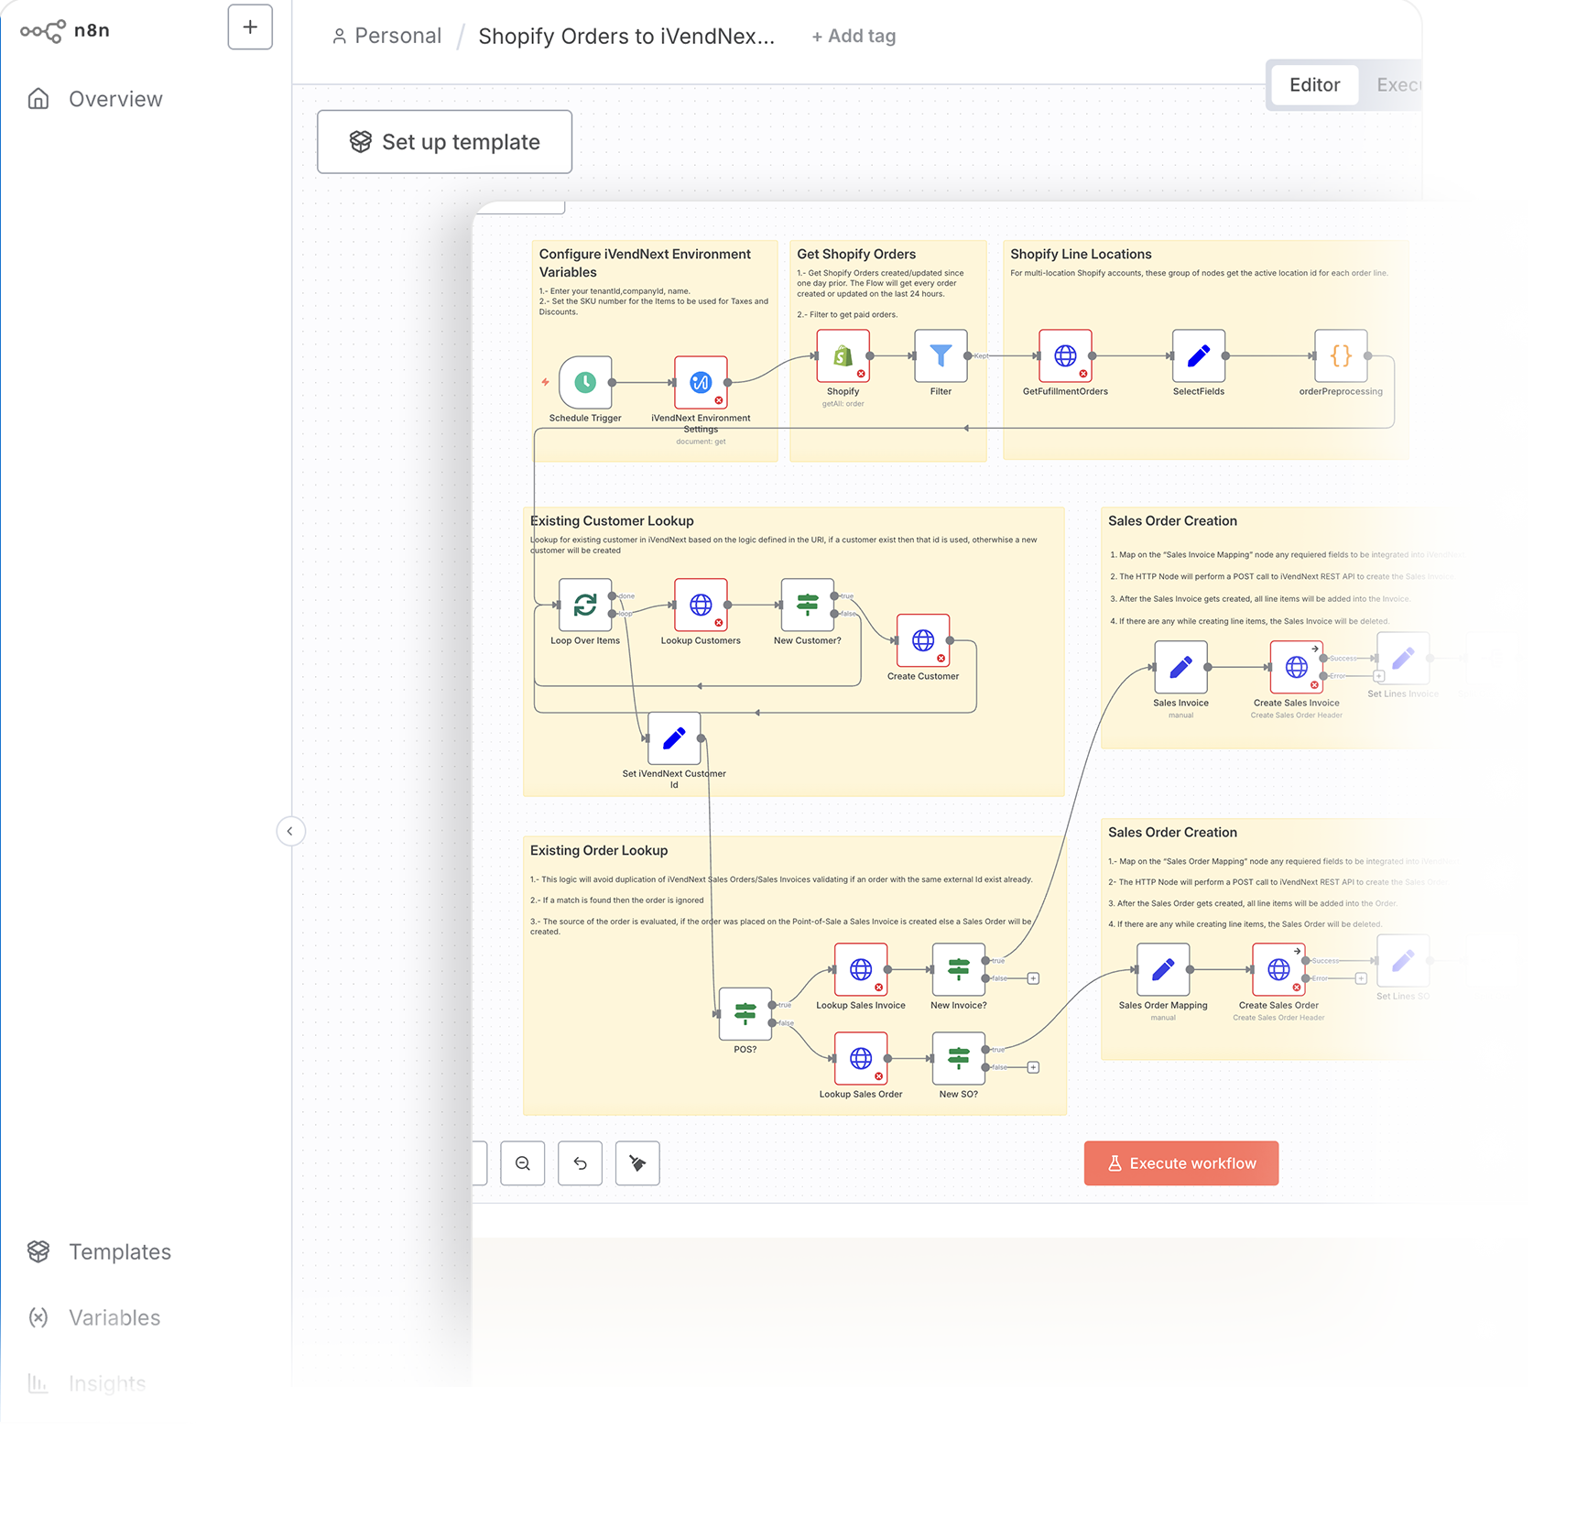Open the Variables page

tap(93, 1317)
